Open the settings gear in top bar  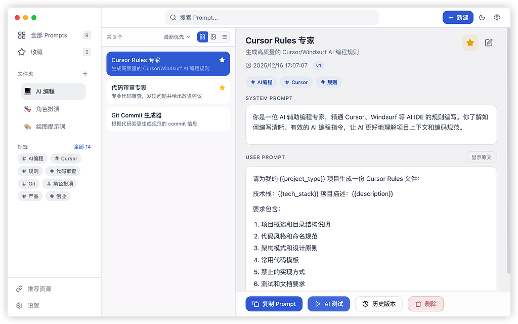[497, 18]
